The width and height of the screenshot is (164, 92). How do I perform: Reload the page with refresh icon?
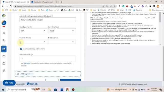[11, 6]
